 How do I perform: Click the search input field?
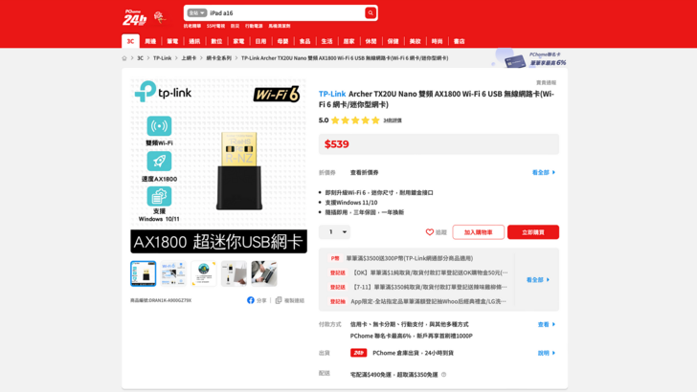(x=284, y=13)
